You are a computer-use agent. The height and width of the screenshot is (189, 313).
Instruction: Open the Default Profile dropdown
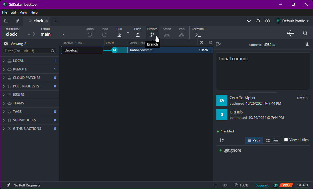[292, 21]
